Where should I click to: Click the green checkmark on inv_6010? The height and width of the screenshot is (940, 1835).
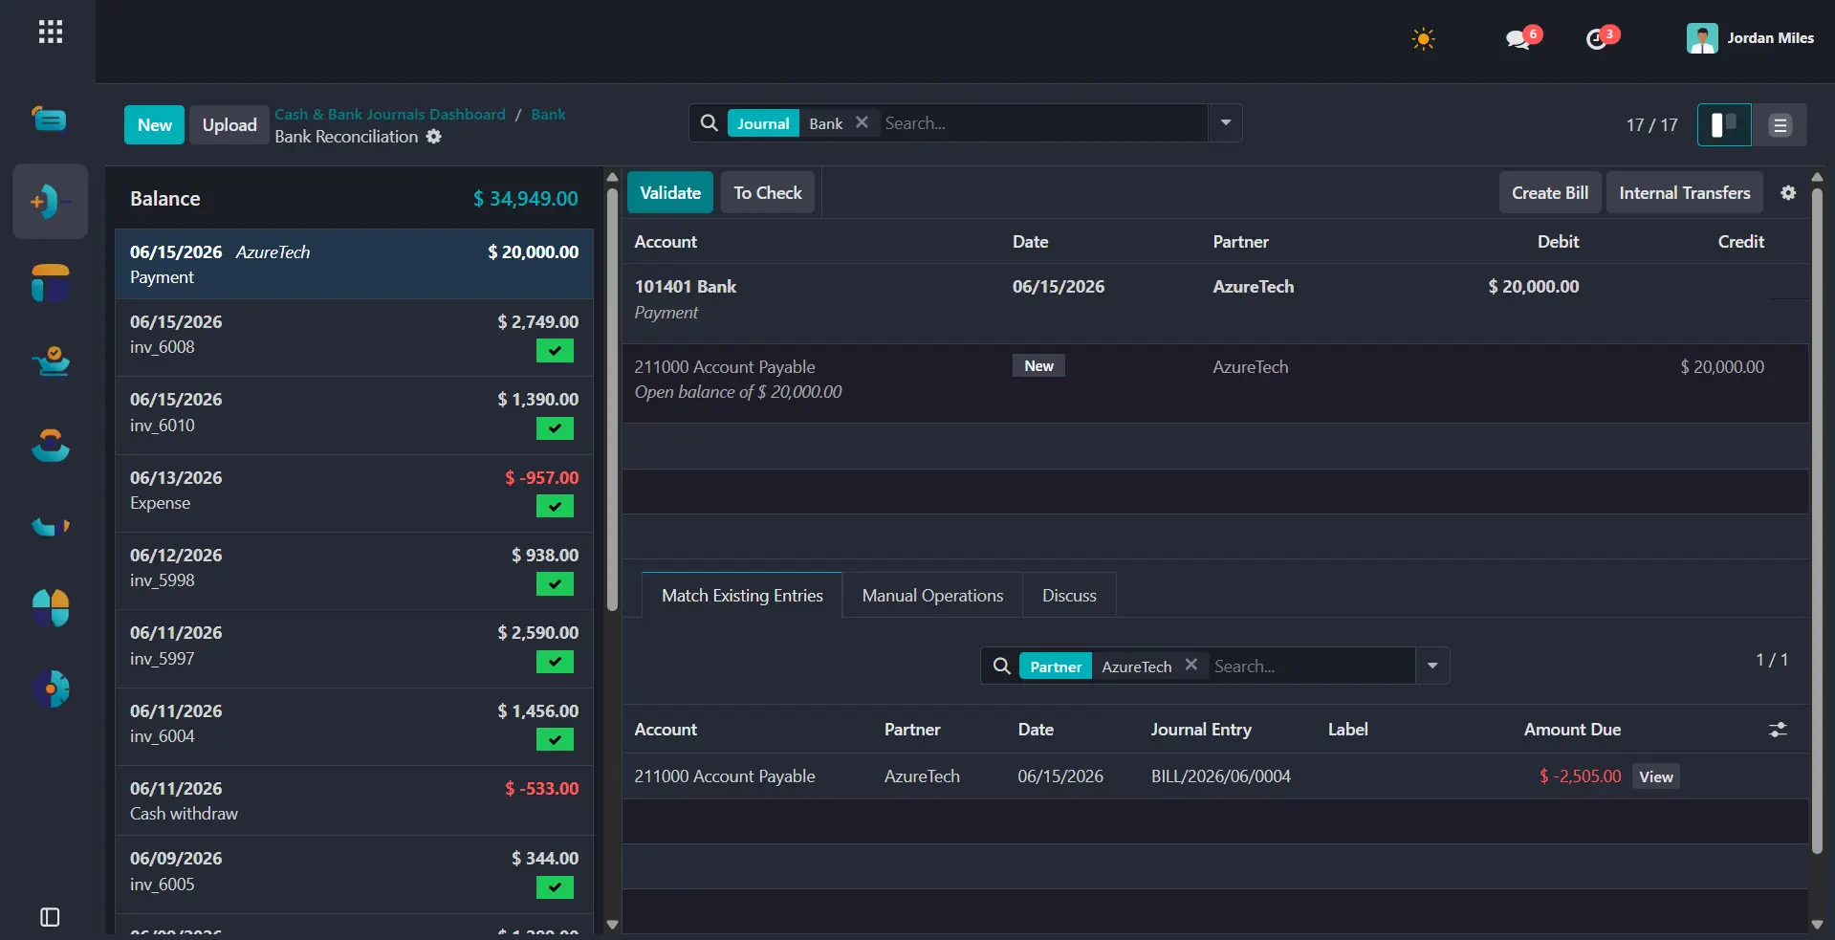coord(555,428)
